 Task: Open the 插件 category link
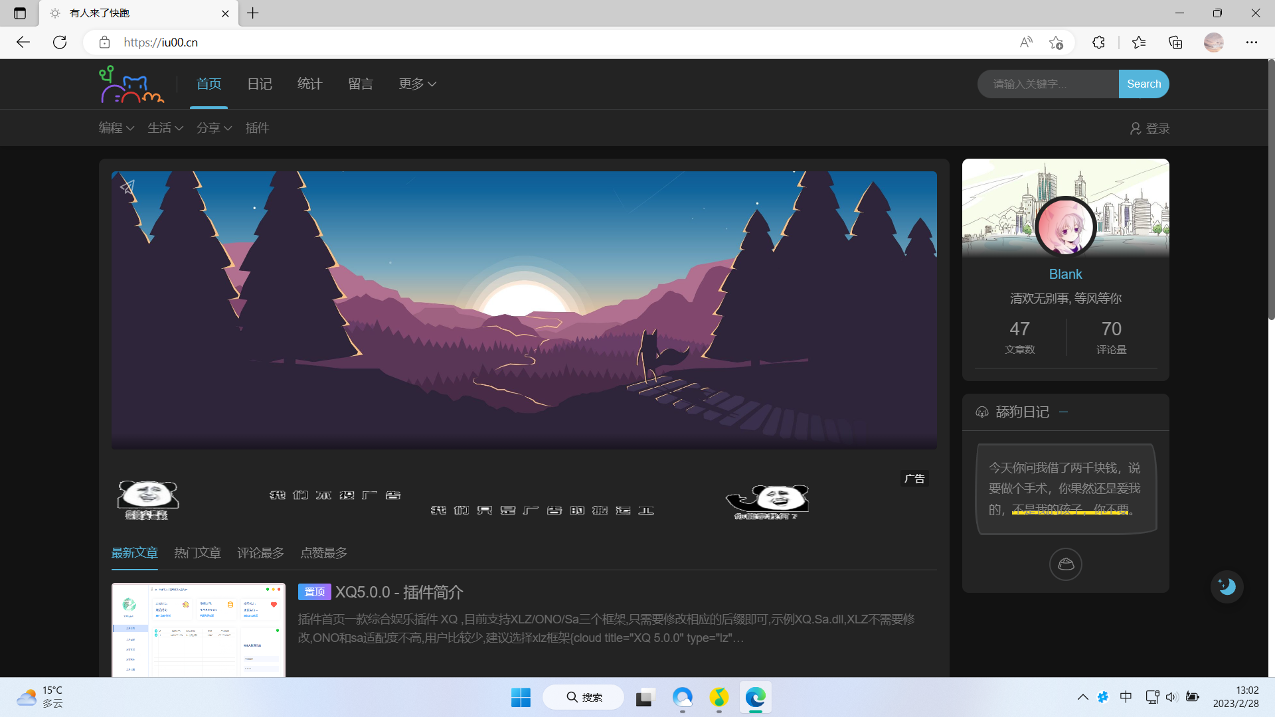[257, 128]
